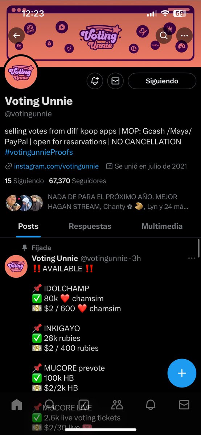
Task: Open followers-you-know avatars list
Action: coord(24,203)
